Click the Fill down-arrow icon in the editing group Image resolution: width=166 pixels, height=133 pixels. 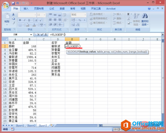point(128,19)
